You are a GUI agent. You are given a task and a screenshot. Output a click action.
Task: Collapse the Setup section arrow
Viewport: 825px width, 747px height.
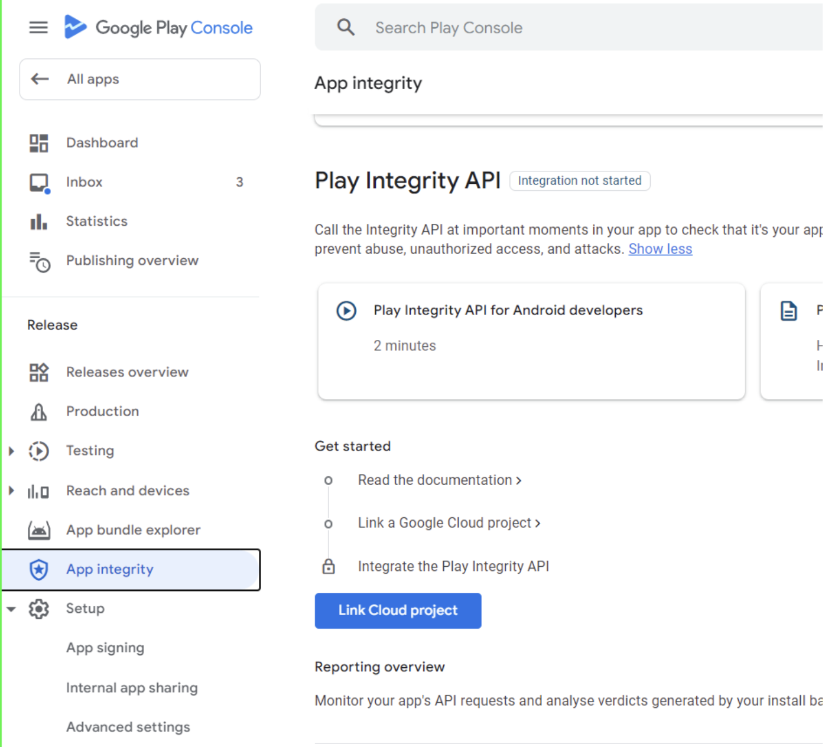click(11, 609)
